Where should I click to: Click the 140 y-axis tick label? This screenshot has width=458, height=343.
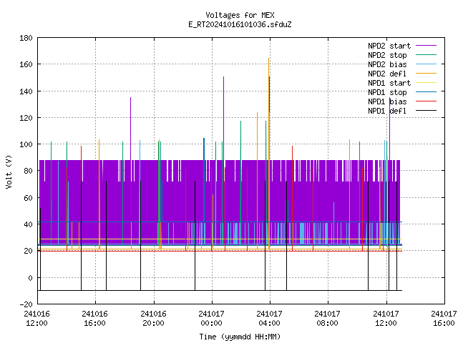click(x=26, y=91)
